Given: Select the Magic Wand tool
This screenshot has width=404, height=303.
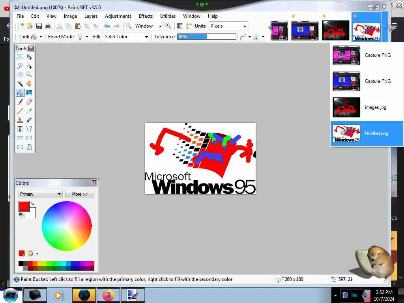Looking at the screenshot, I should [20, 84].
